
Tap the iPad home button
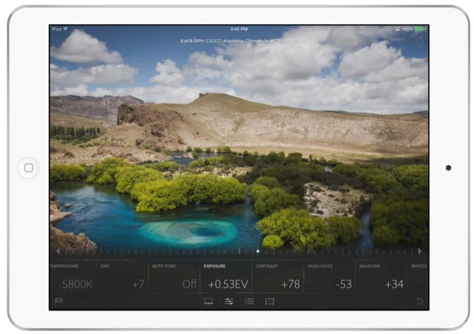28,168
